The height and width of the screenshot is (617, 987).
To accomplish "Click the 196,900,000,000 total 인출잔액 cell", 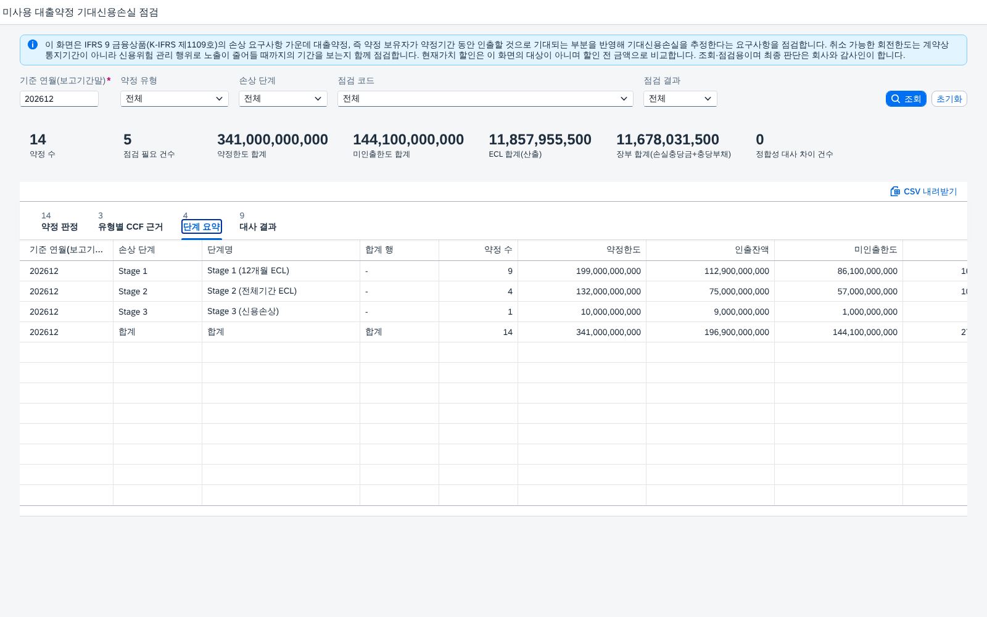I will [x=710, y=332].
